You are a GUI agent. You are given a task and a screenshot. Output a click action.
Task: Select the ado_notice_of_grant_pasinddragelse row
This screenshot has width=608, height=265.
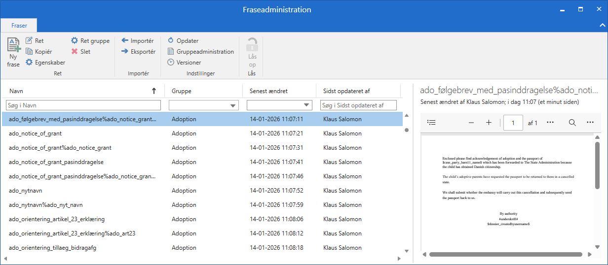coord(202,162)
